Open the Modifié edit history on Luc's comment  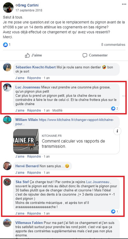click(x=57, y=110)
